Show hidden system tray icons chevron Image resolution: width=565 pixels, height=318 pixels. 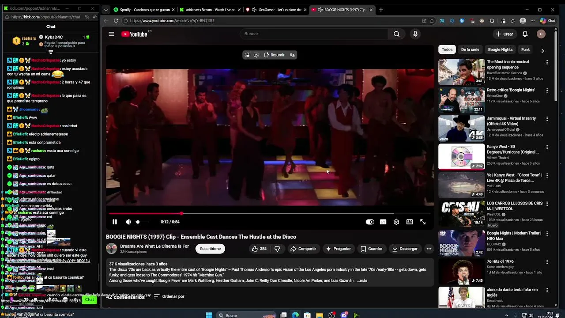point(506,315)
